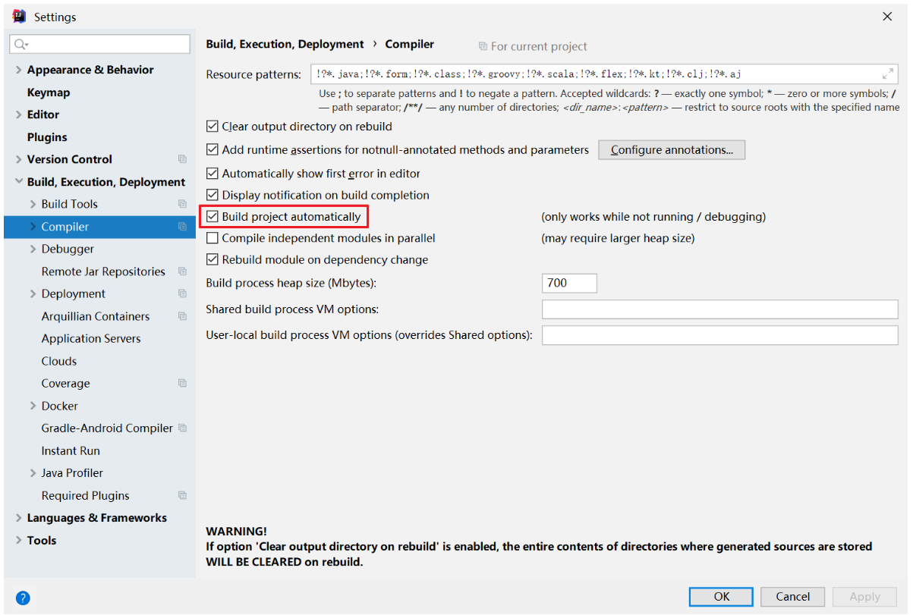
Task: Expand the Compiler node arrow
Action: (33, 227)
